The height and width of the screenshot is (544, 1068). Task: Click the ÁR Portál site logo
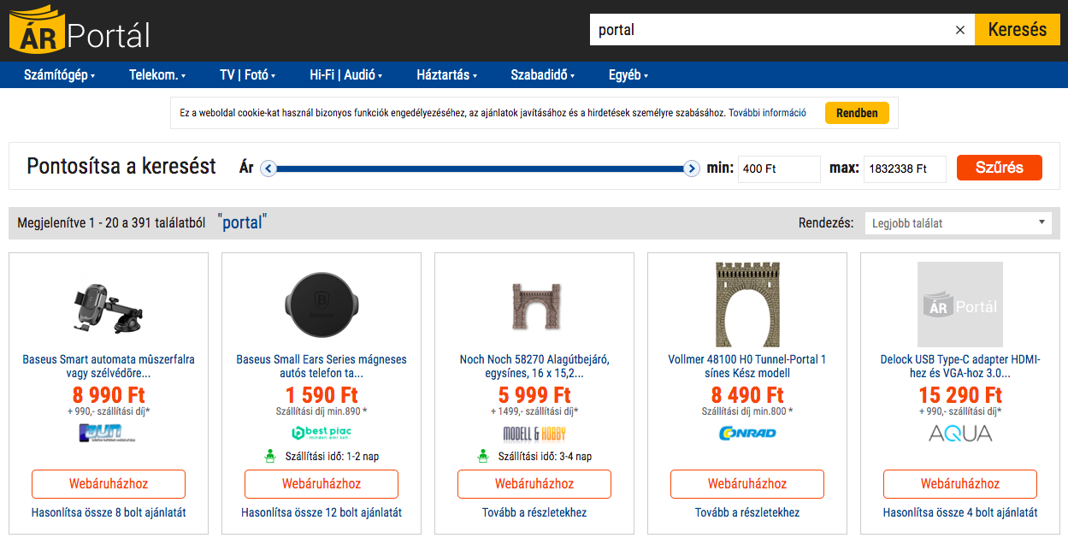point(80,32)
